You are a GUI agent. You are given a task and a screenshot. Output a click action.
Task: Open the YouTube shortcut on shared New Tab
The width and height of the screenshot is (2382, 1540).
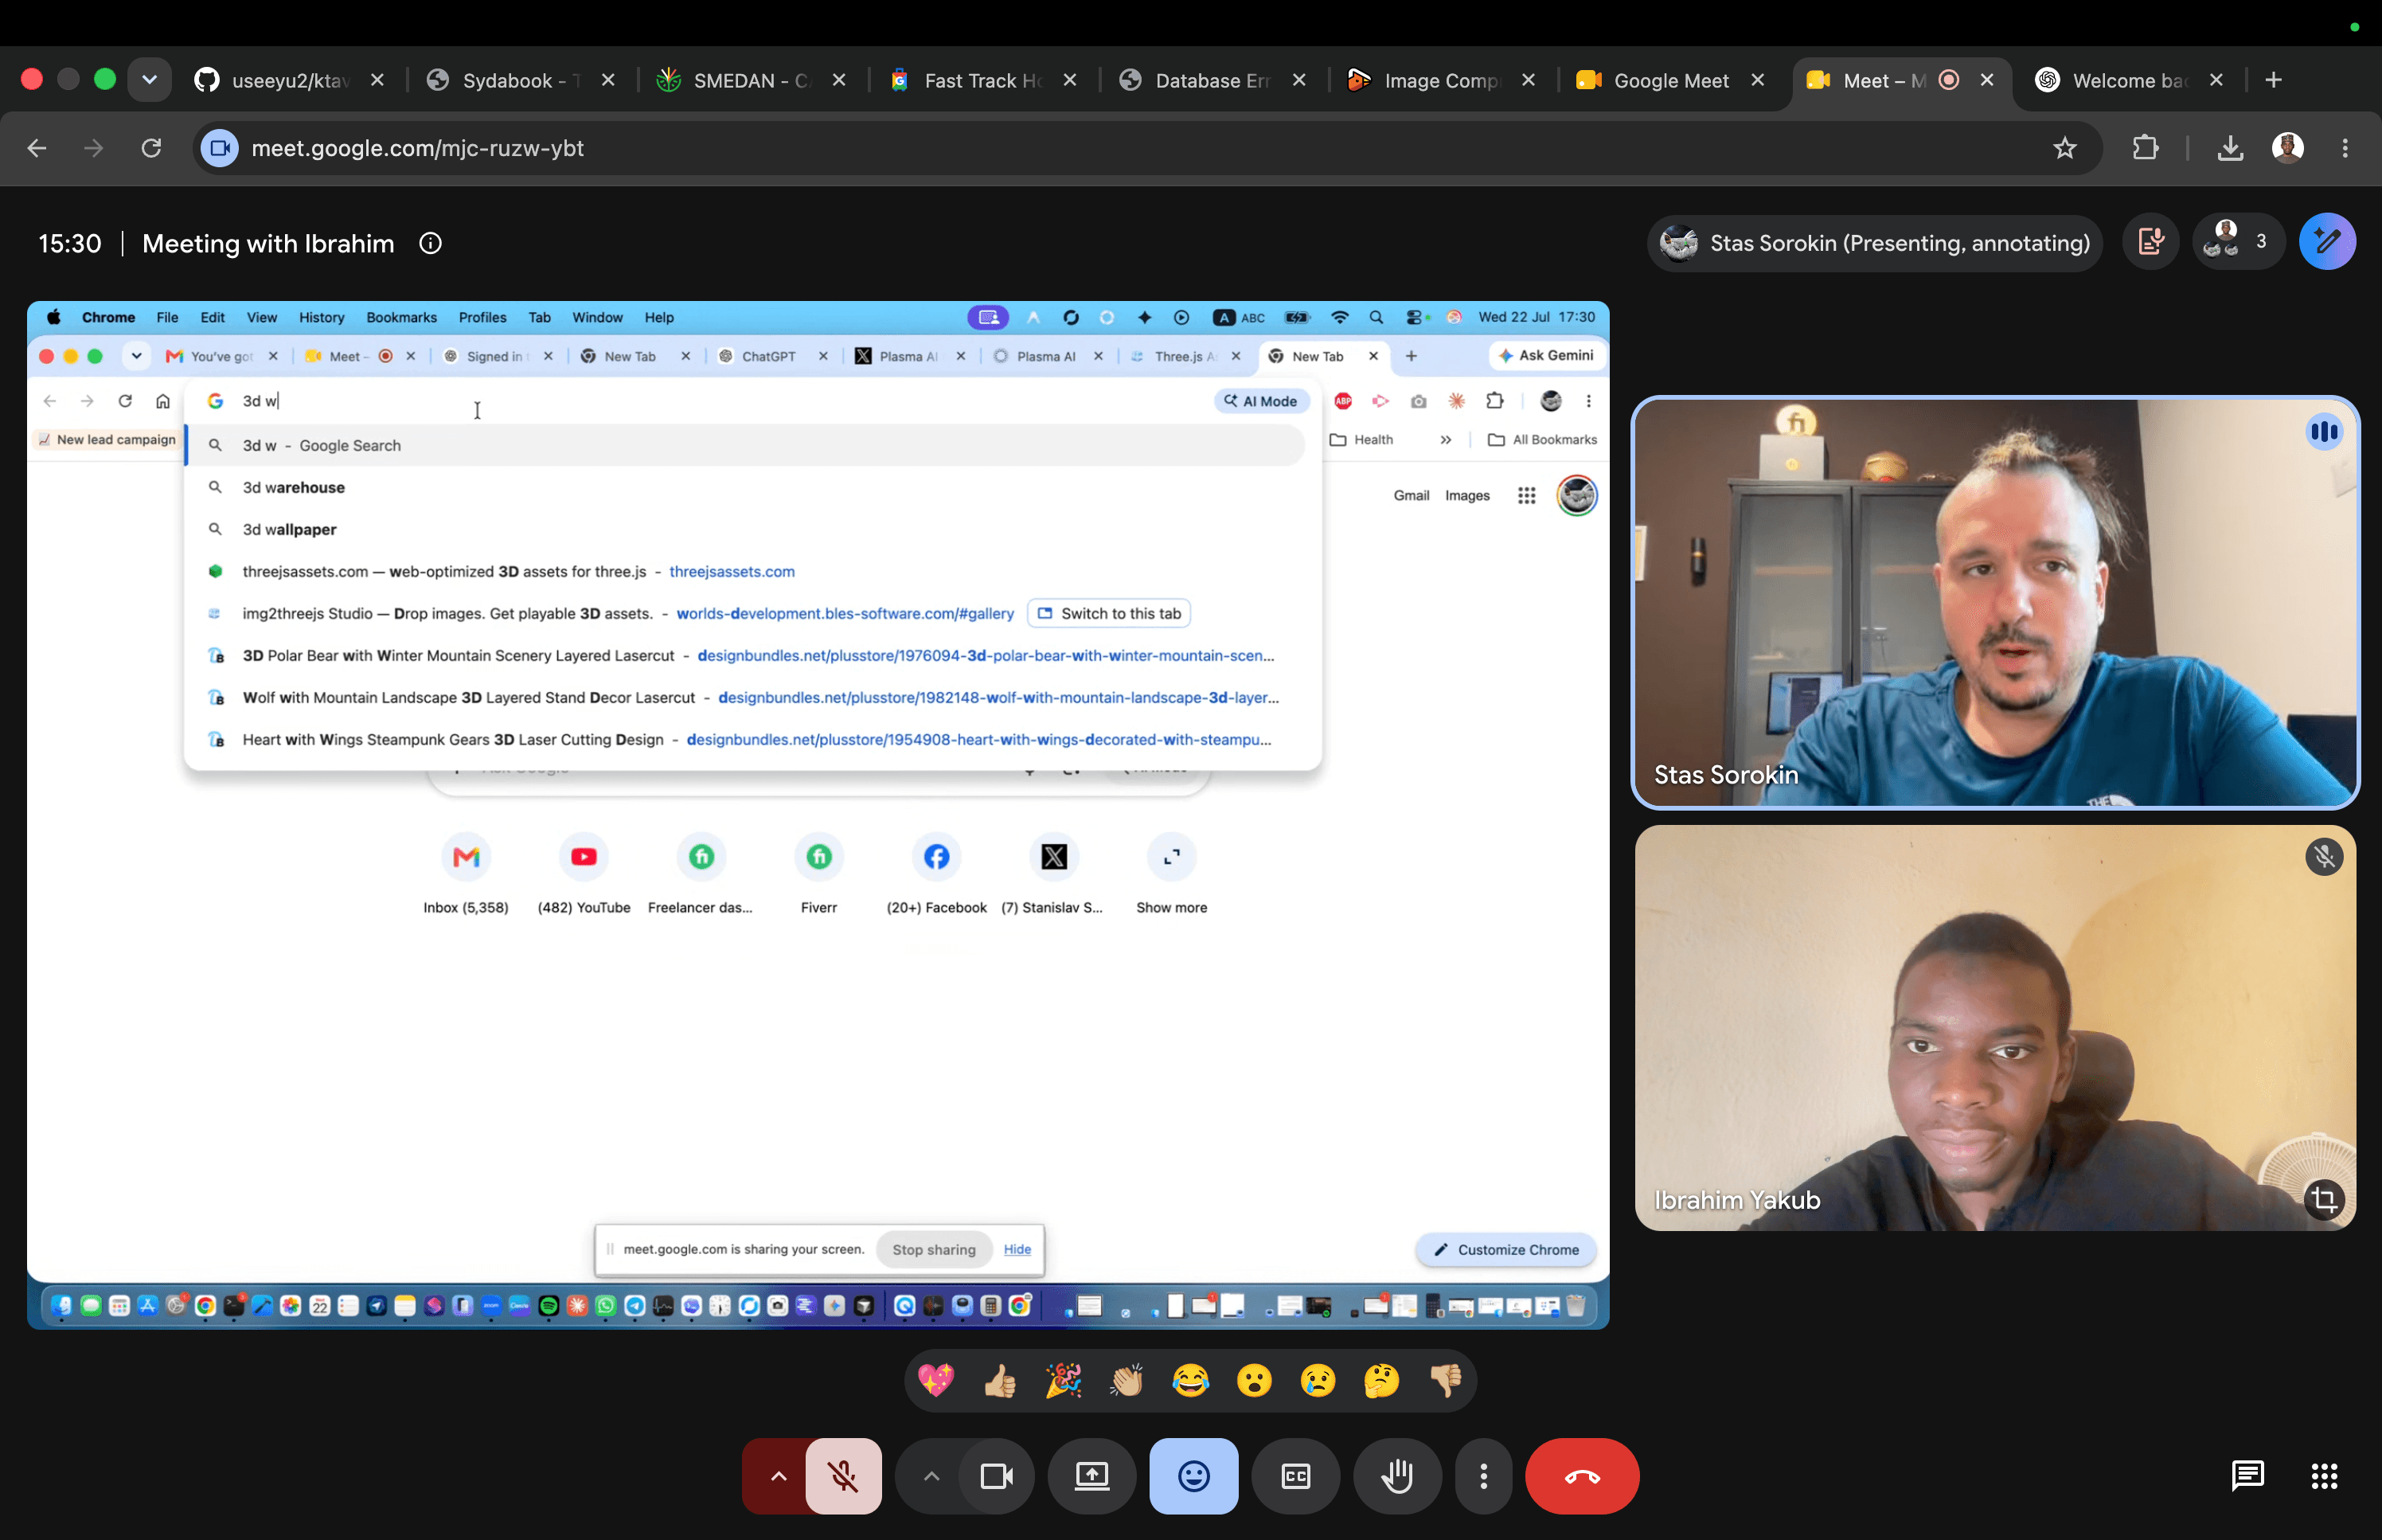click(584, 874)
